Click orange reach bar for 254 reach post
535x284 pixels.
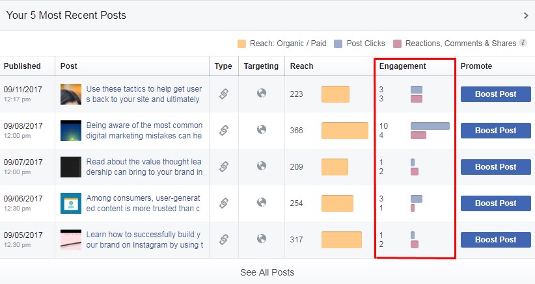[337, 203]
